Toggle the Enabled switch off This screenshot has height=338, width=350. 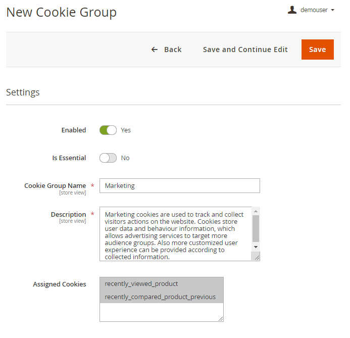tap(108, 130)
